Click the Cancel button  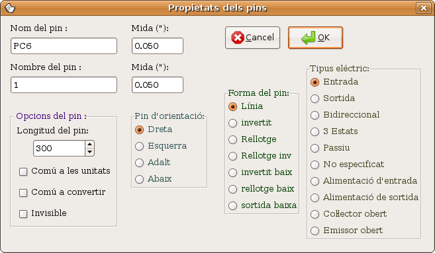[252, 38]
